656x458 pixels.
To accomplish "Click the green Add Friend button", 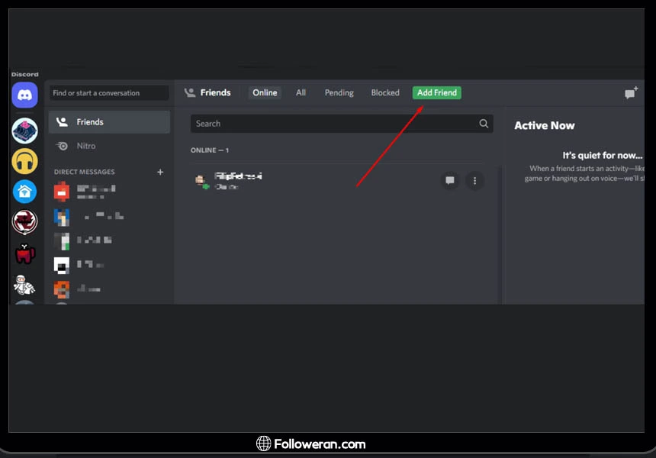I will click(x=437, y=93).
